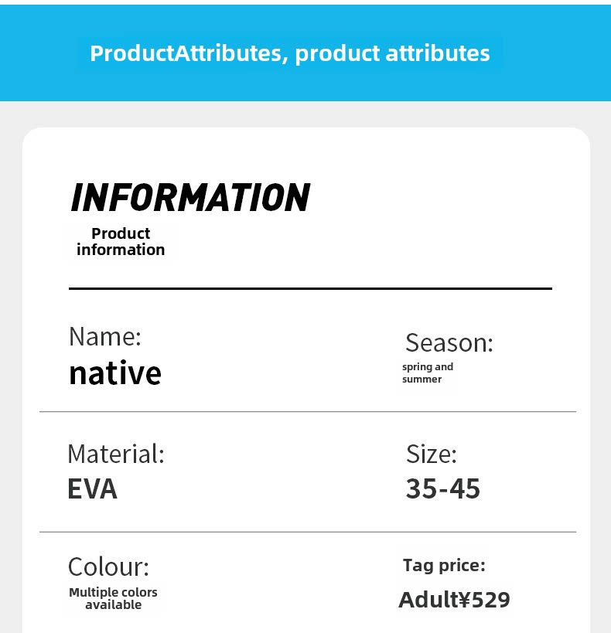This screenshot has height=633, width=611.
Task: Select the 'Adult¥529' price value
Action: coord(454,600)
